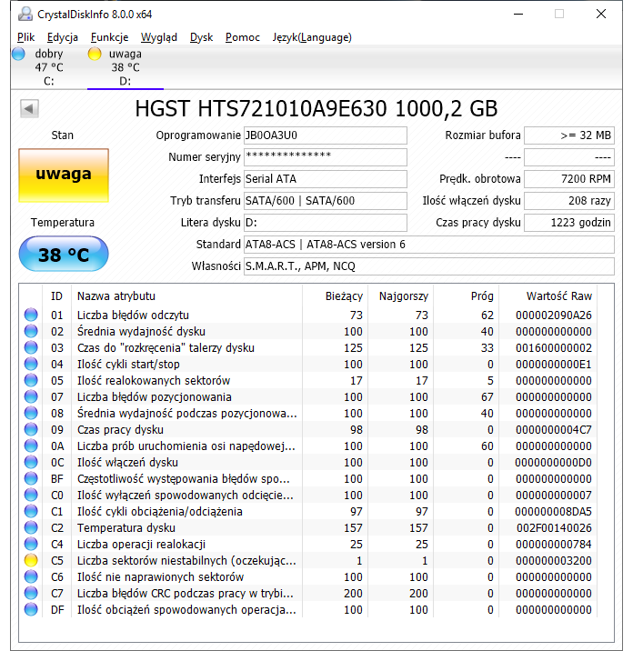This screenshot has height=651, width=633.
Task: Select the 'Czas pracy dysku' attribute row
Action: (x=182, y=430)
